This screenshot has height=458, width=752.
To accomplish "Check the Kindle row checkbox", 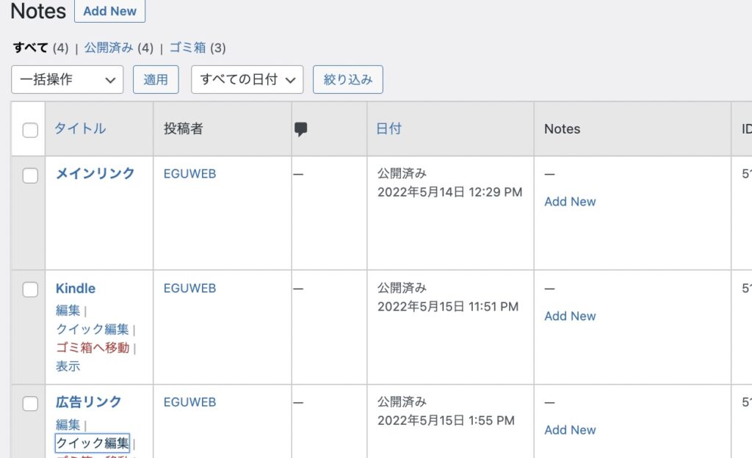I will coord(30,290).
